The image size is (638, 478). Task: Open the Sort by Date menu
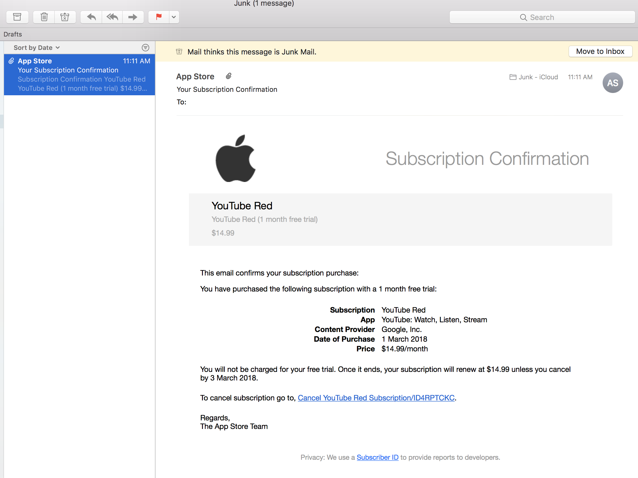click(x=37, y=48)
